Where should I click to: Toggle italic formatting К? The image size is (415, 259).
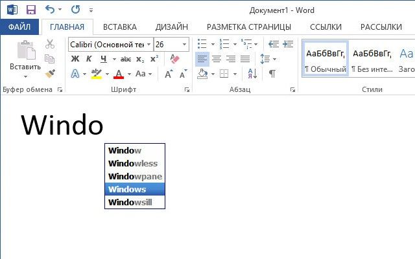[x=89, y=59]
